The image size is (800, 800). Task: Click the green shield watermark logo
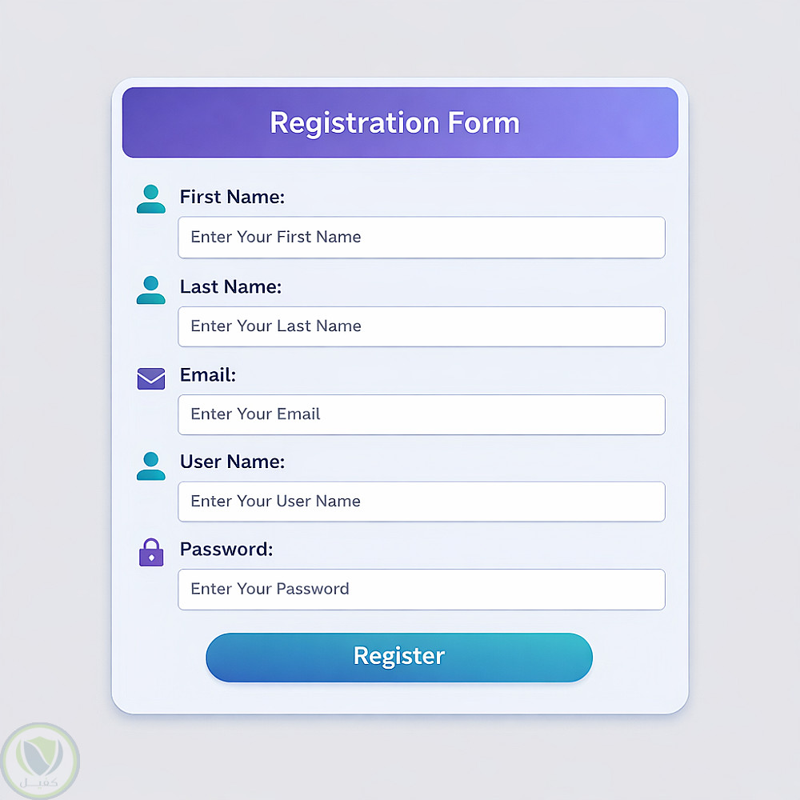40,754
